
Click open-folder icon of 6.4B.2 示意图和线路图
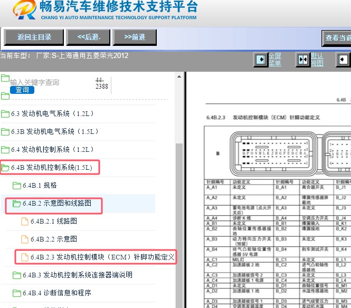(17, 204)
